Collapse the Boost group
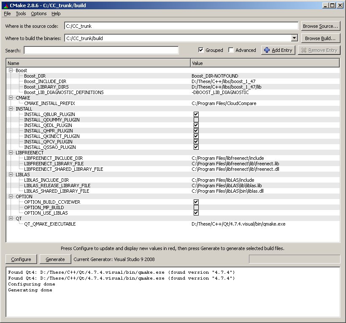The height and width of the screenshot is (323, 346). (x=11, y=70)
